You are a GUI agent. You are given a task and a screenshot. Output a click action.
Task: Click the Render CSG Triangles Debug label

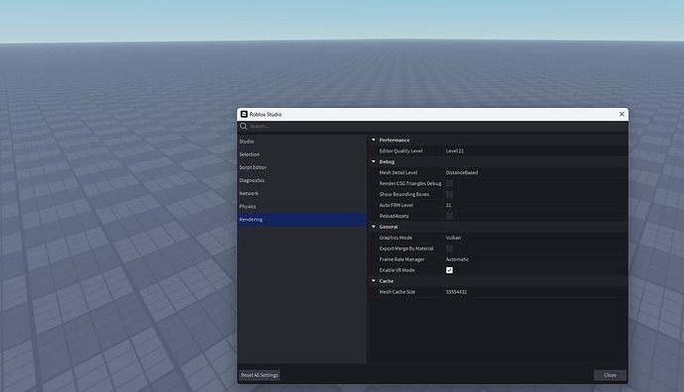click(x=410, y=183)
